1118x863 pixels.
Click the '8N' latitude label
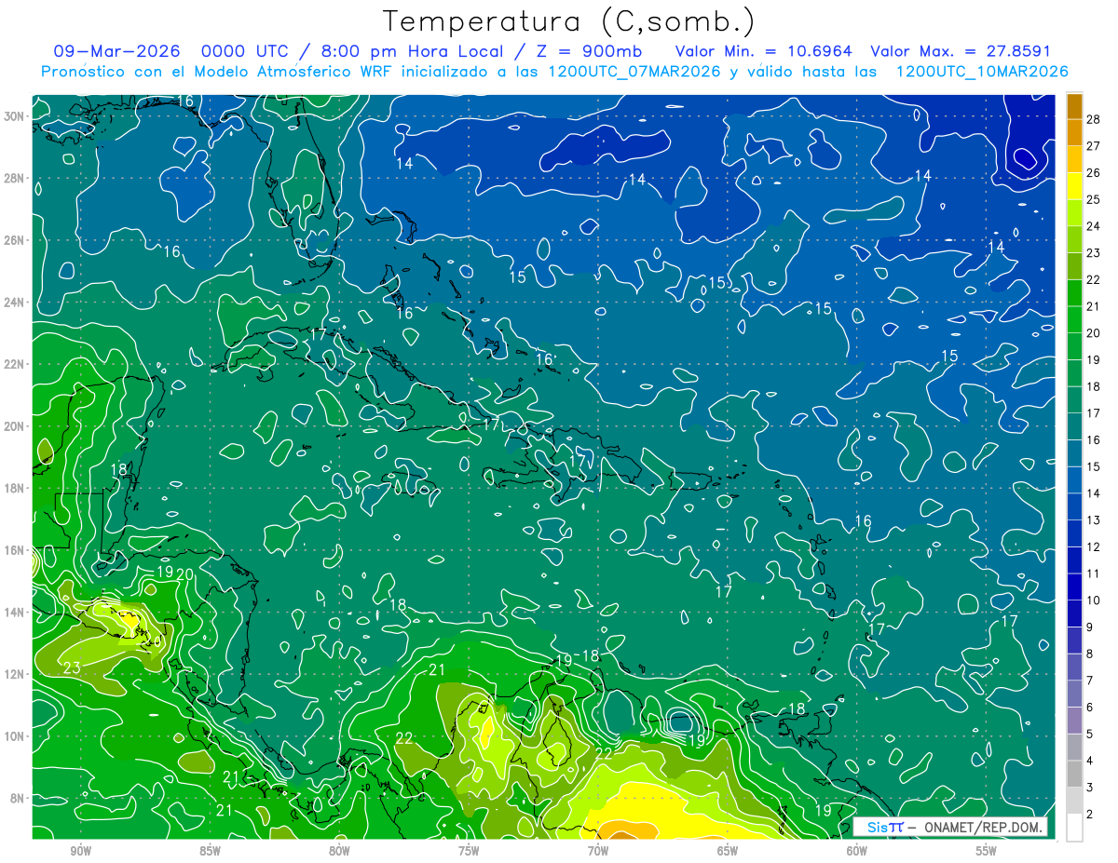coord(18,798)
